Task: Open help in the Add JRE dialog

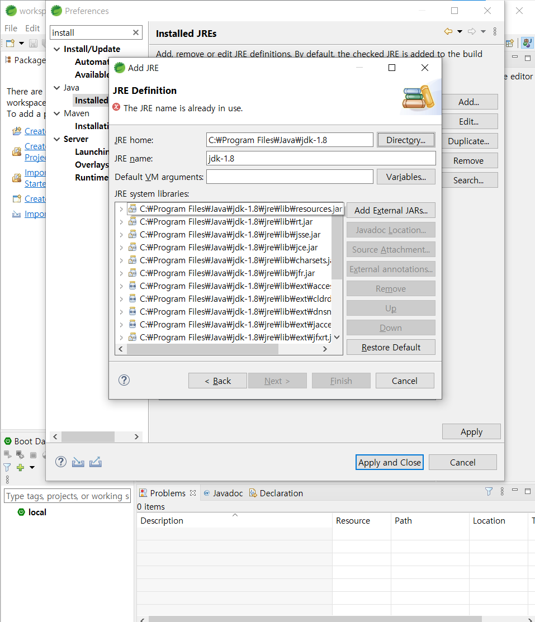Action: pos(124,380)
